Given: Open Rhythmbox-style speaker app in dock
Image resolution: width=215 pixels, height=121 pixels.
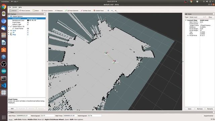Looking at the screenshot, I should (4, 14).
